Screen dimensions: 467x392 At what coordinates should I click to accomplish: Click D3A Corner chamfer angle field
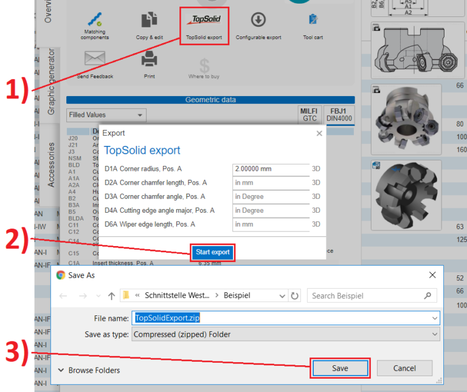(271, 196)
